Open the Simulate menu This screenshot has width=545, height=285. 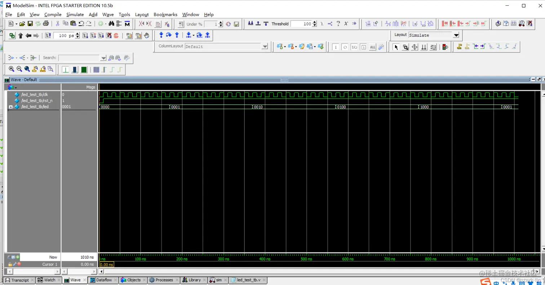click(75, 14)
